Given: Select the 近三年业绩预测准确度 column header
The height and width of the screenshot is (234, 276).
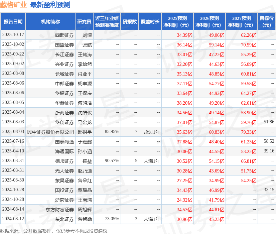Looking at the screenshot, I should [107, 21].
